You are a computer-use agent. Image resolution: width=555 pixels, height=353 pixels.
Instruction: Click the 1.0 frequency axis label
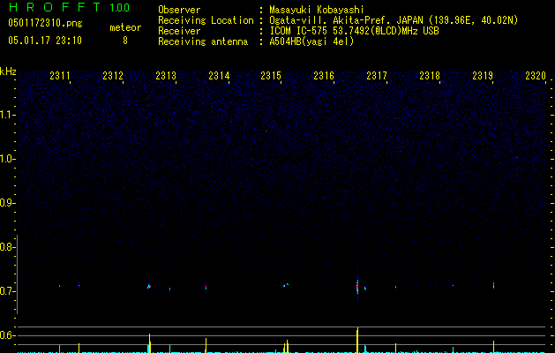pos(6,159)
